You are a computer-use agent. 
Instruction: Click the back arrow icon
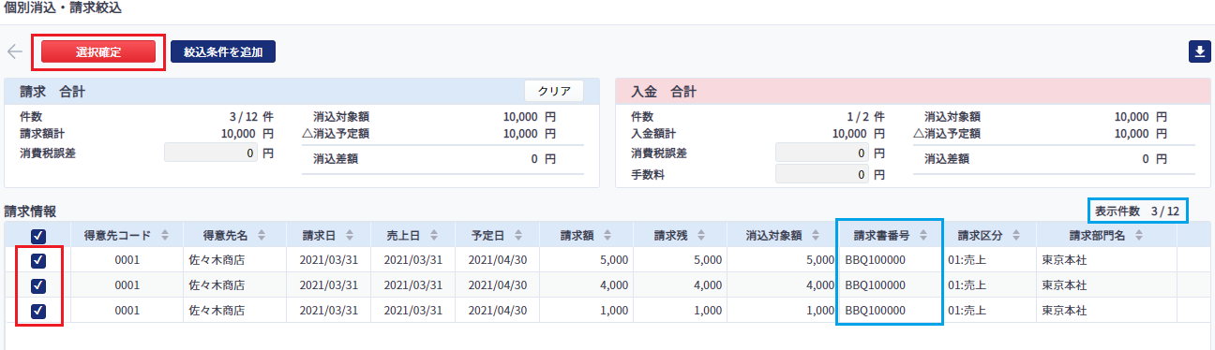tap(15, 51)
